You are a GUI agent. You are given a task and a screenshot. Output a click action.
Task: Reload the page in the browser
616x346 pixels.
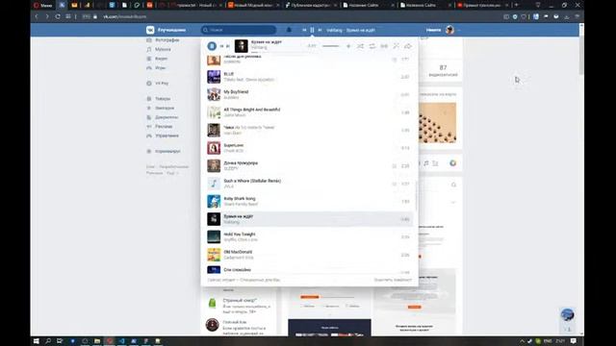pyautogui.click(x=58, y=16)
